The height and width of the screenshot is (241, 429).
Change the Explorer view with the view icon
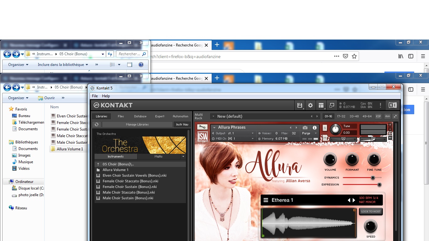tap(112, 65)
